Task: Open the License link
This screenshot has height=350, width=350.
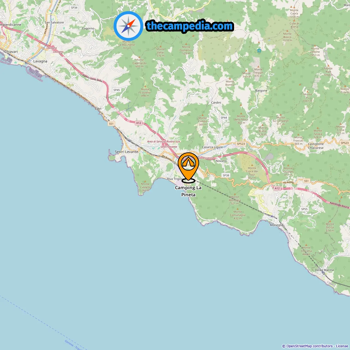Action: 342,346
